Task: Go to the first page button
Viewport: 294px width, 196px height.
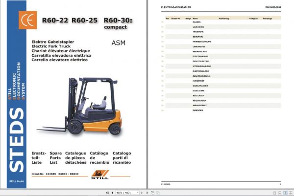Action: [x=107, y=193]
